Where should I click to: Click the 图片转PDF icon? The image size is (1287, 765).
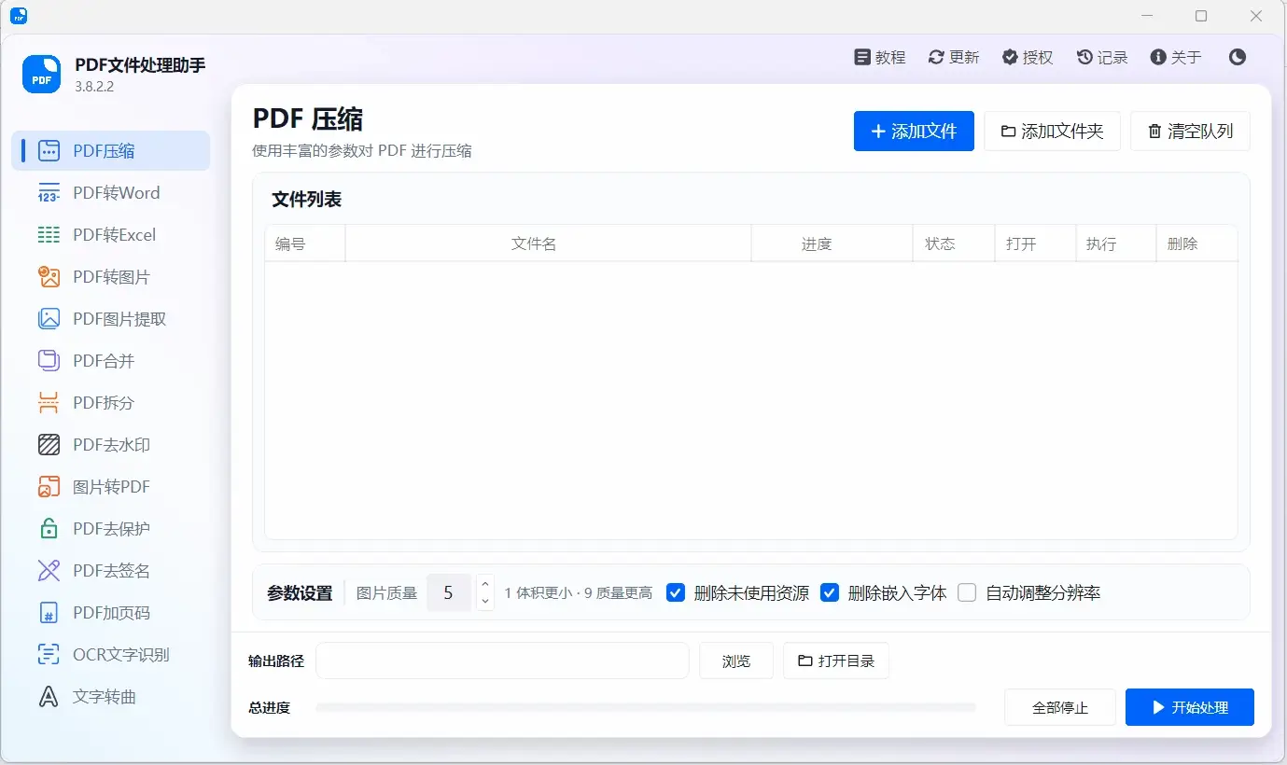click(x=49, y=487)
